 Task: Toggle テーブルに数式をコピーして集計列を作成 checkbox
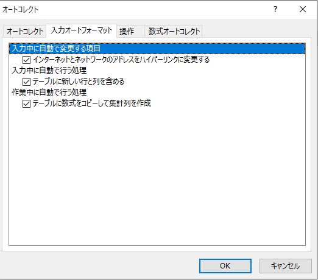(x=26, y=103)
